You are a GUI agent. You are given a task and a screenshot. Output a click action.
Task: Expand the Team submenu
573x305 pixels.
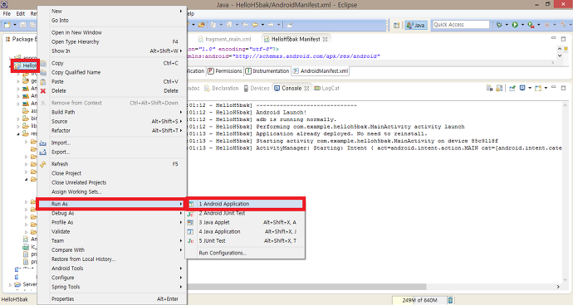coord(111,241)
